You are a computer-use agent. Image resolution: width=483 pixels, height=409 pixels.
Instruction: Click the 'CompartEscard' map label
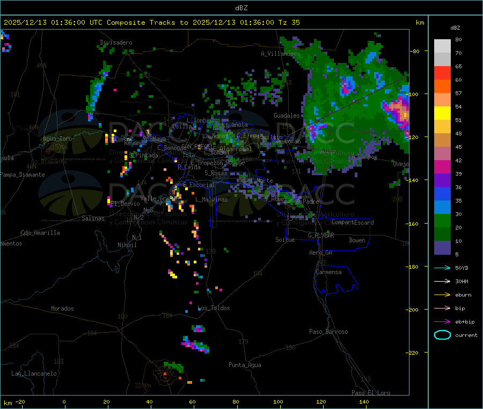(353, 223)
